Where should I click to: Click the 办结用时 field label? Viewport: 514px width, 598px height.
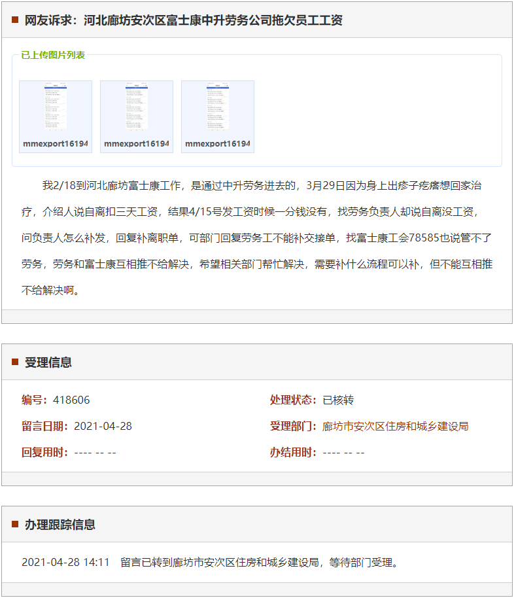tap(293, 452)
